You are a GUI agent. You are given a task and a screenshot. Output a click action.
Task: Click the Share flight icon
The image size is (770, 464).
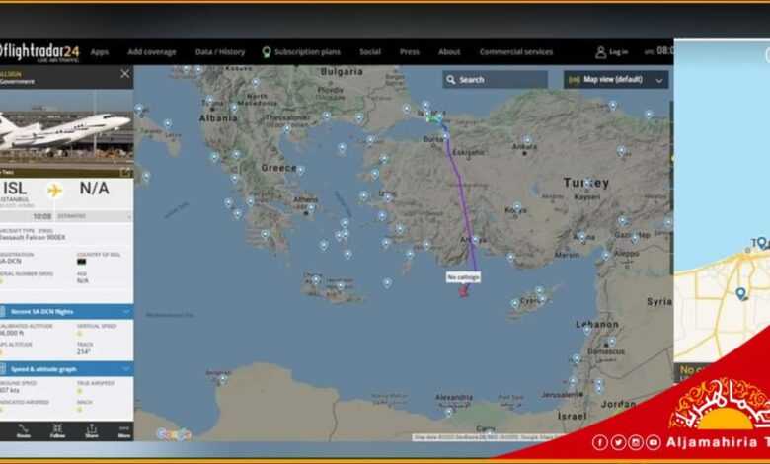click(92, 430)
